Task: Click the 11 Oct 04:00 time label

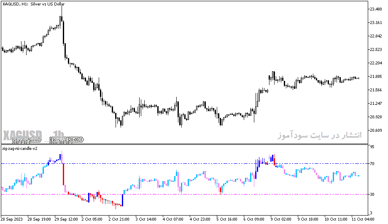Action: coord(364,219)
